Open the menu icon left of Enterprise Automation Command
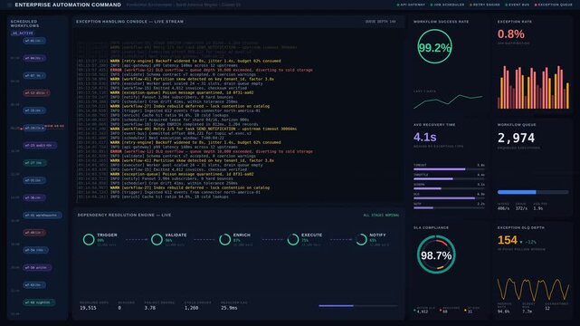This screenshot has height=326, width=580. (x=10, y=5)
